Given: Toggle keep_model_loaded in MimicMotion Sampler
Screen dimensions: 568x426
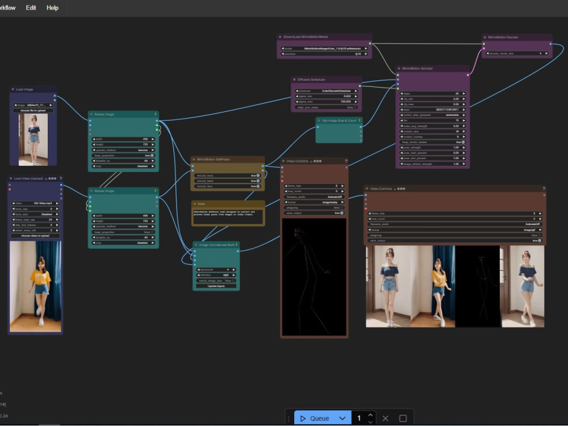Looking at the screenshot, I should (433, 142).
